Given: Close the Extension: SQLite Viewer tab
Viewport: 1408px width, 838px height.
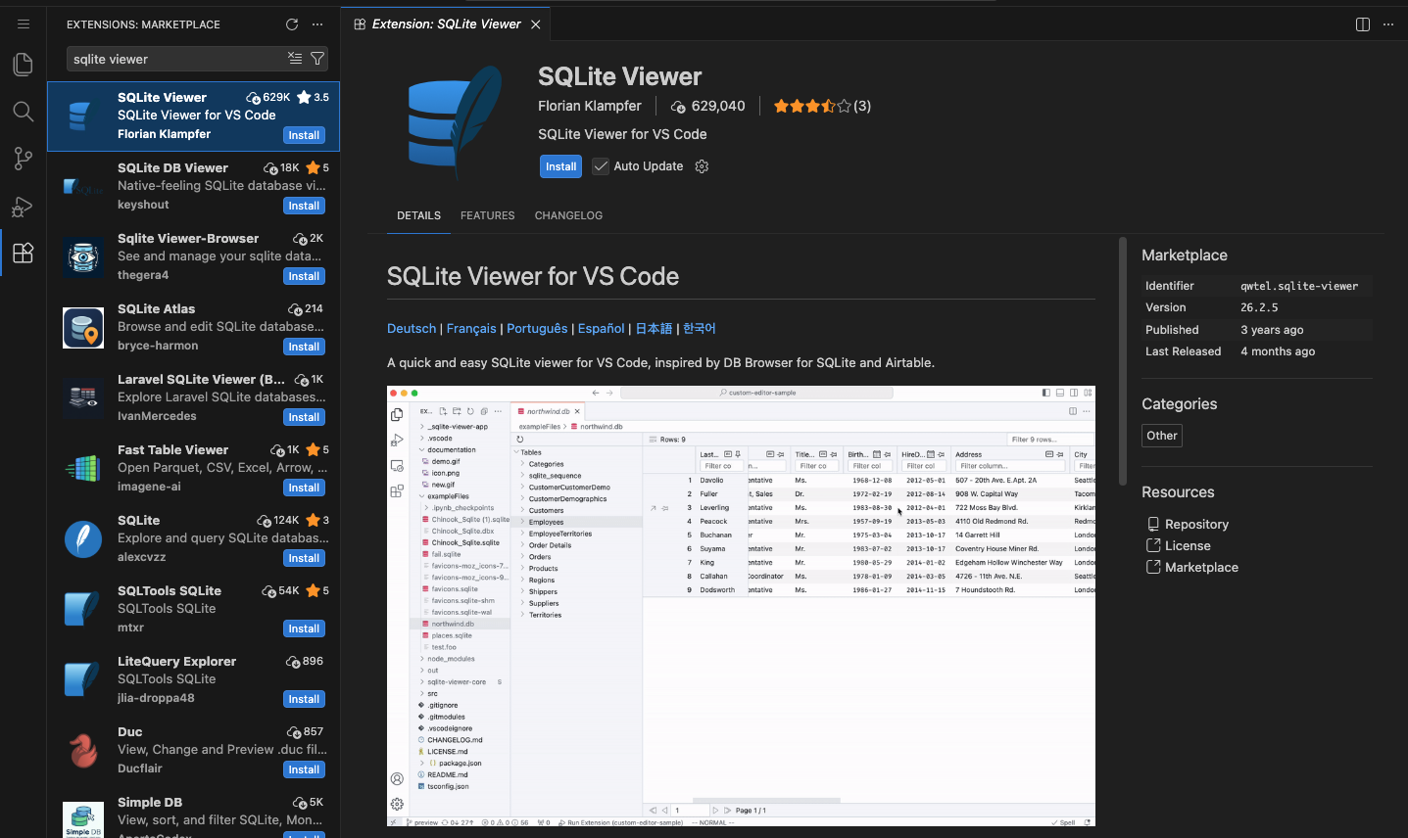Looking at the screenshot, I should point(536,24).
